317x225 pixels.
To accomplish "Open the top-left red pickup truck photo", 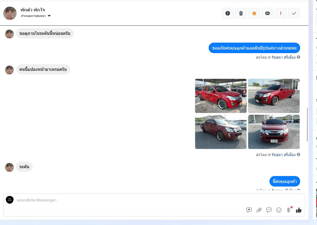I will [x=221, y=96].
